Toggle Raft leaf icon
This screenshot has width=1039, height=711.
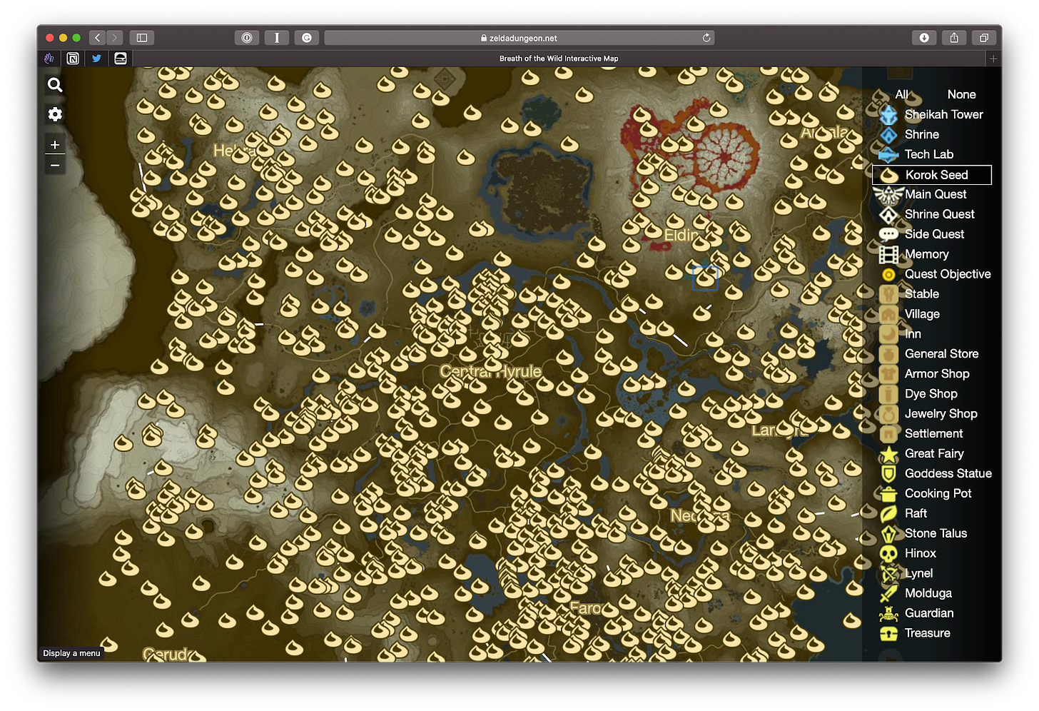click(888, 513)
